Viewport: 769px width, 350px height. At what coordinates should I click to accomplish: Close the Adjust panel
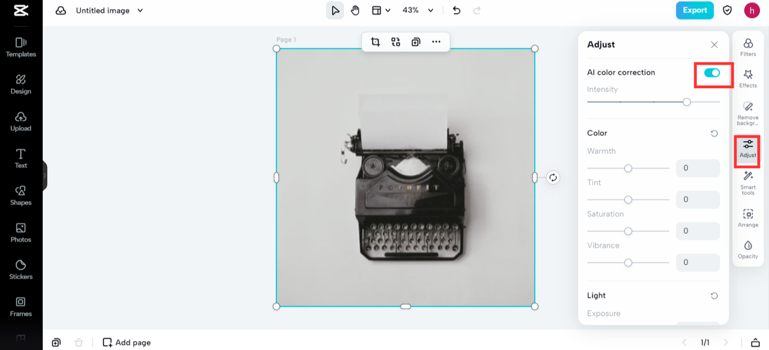(714, 44)
